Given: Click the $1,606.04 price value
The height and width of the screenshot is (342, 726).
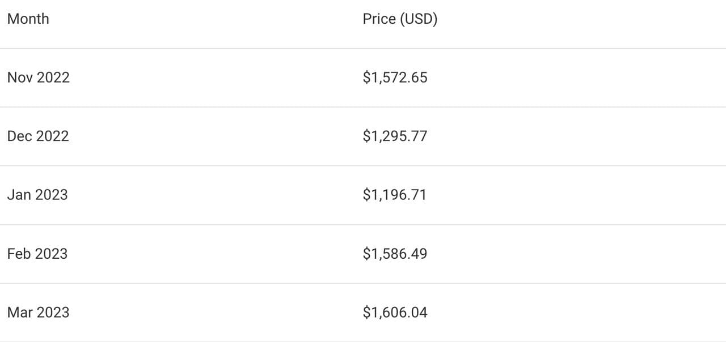Looking at the screenshot, I should click(395, 313).
